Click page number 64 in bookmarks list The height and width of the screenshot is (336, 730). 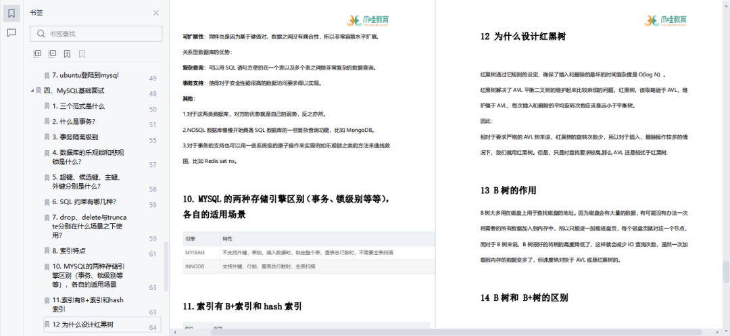(153, 328)
